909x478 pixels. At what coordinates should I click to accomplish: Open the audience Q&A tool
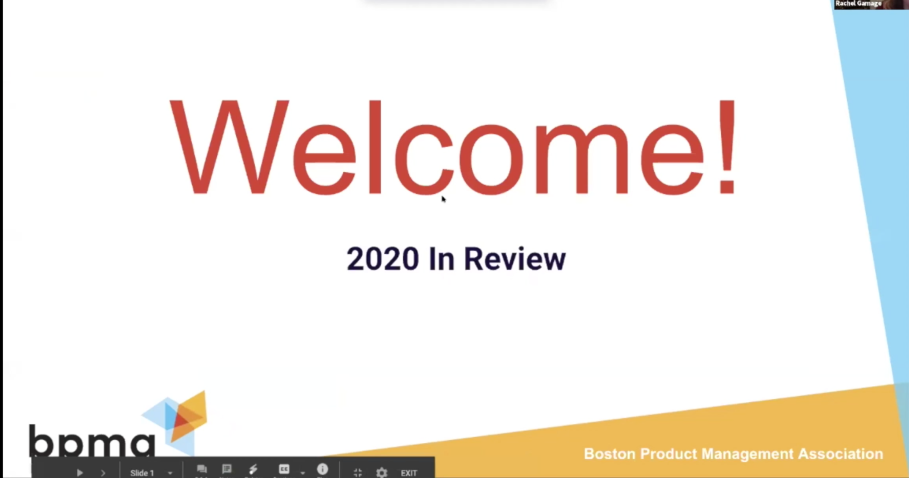(x=202, y=469)
